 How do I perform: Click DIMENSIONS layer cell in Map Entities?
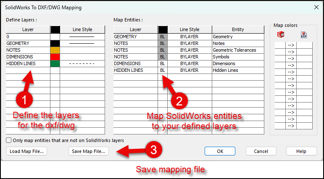pyautogui.click(x=136, y=64)
